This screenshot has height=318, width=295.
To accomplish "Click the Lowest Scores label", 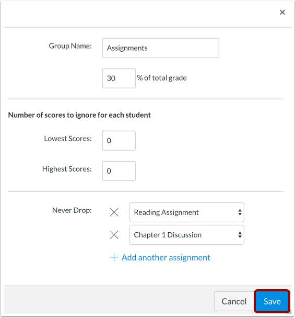I will pos(68,139).
